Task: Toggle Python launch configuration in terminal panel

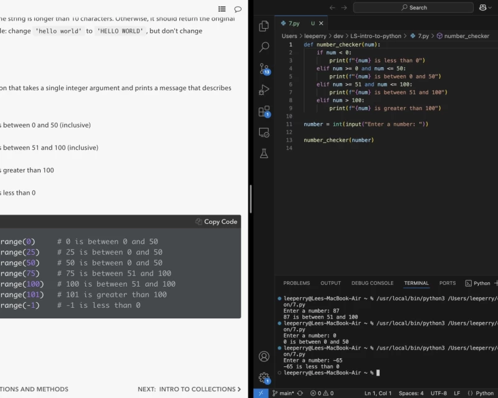Action: [x=479, y=283]
